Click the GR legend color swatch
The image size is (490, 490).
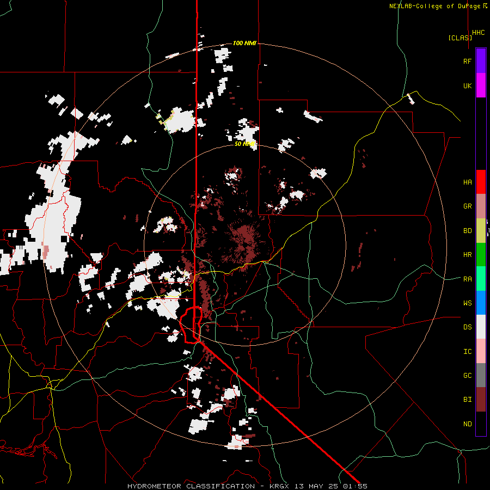(481, 206)
